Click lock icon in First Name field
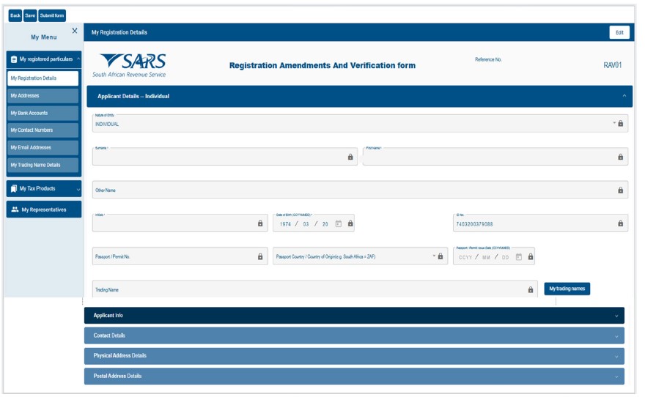This screenshot has width=645, height=397. click(620, 157)
